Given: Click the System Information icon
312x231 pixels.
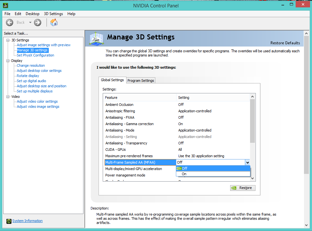Looking at the screenshot, I should click(9, 221).
